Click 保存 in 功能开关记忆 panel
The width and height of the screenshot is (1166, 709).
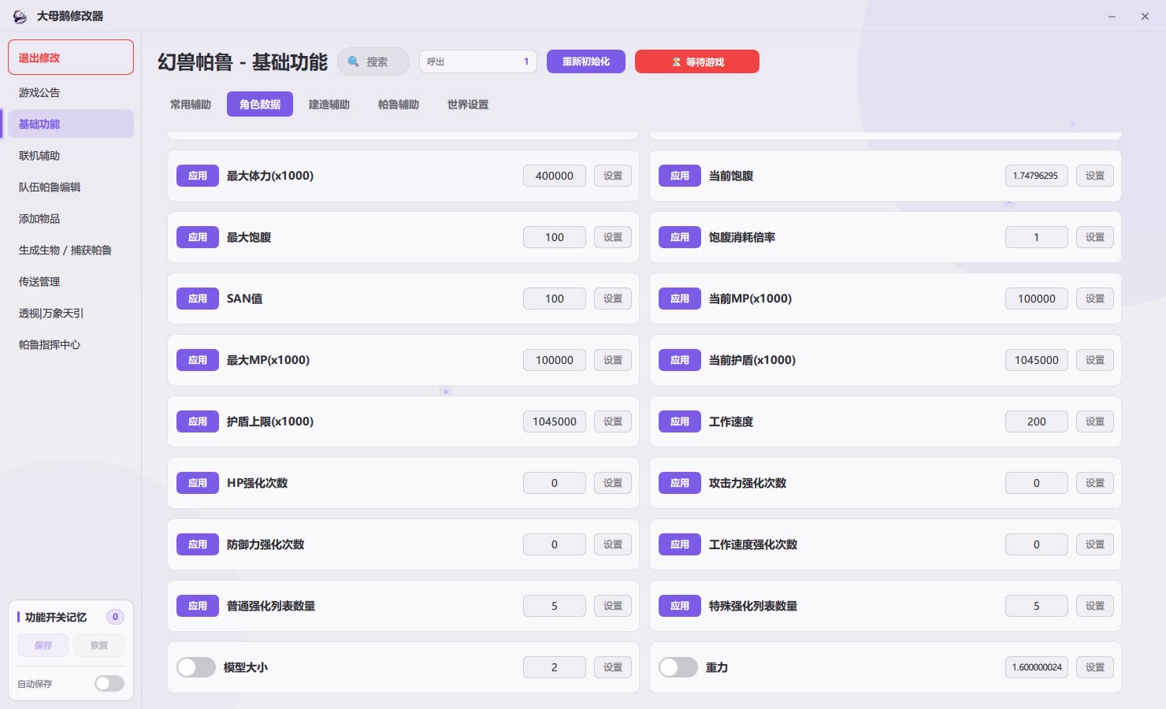(x=43, y=645)
